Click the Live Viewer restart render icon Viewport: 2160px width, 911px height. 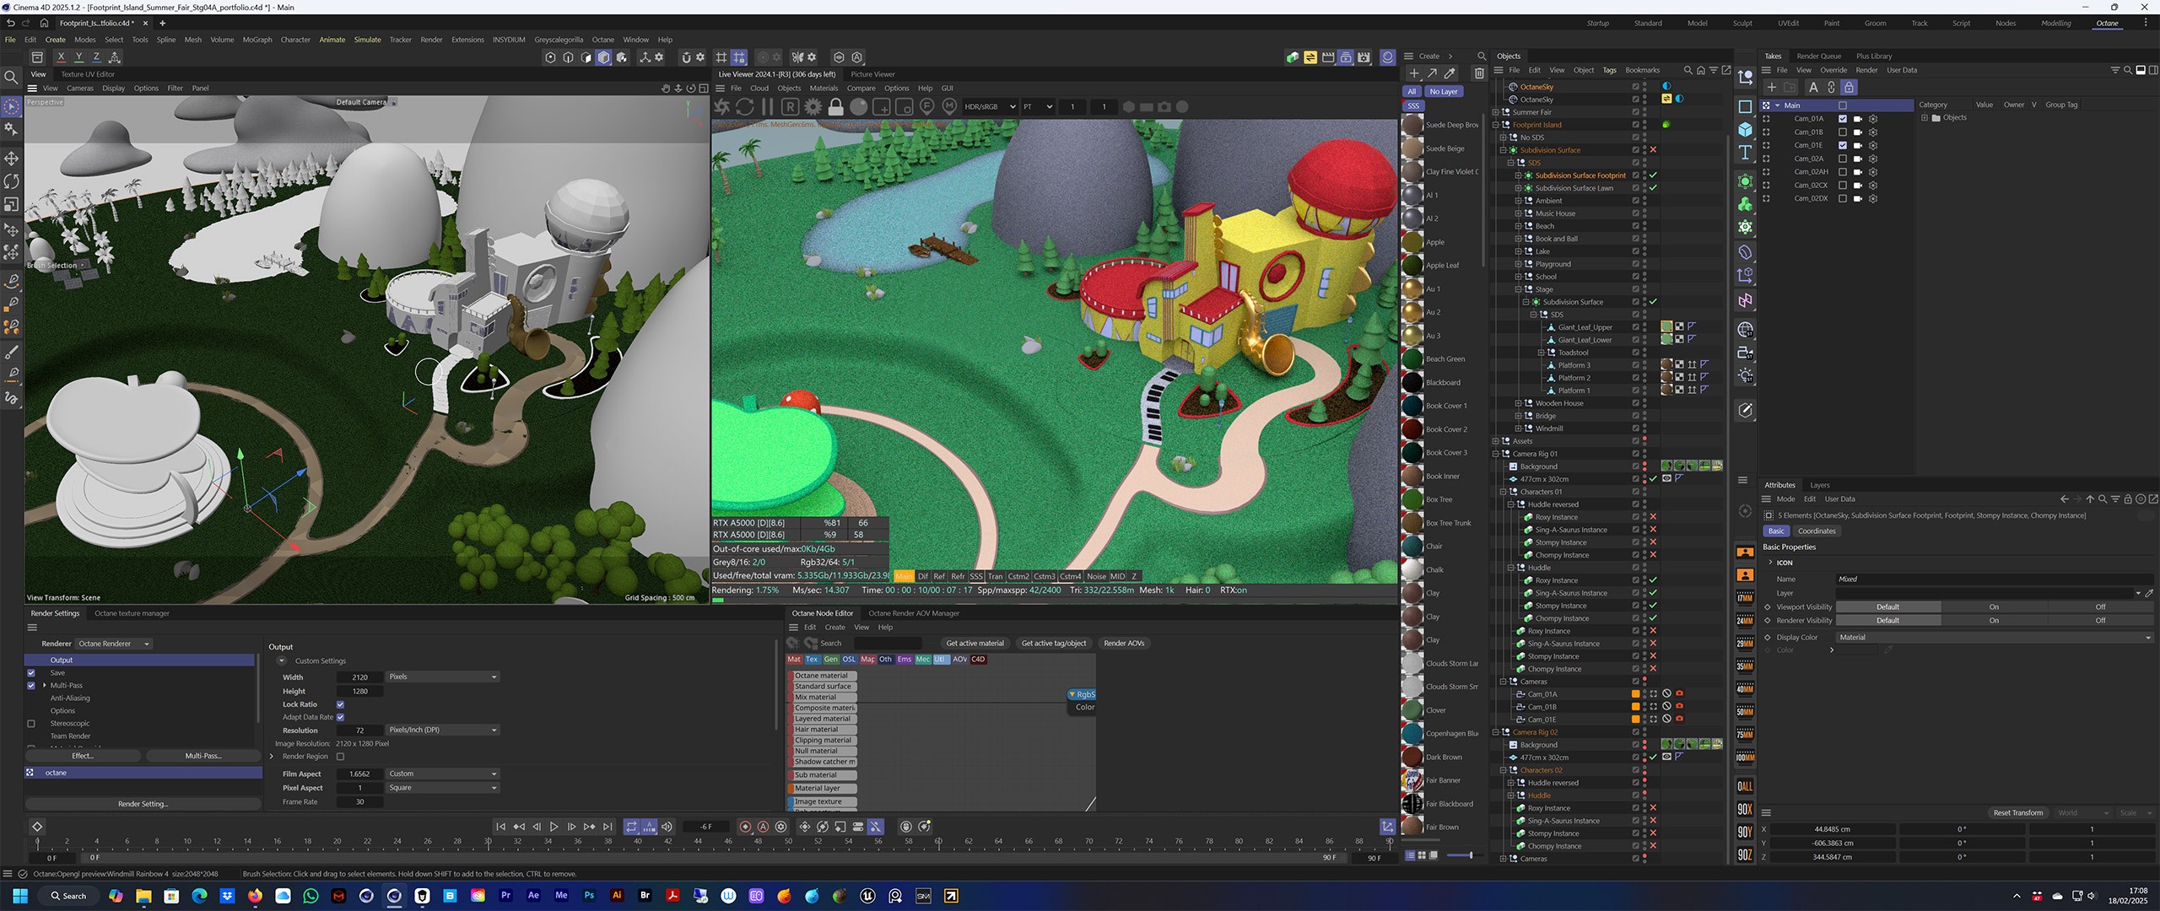744,107
